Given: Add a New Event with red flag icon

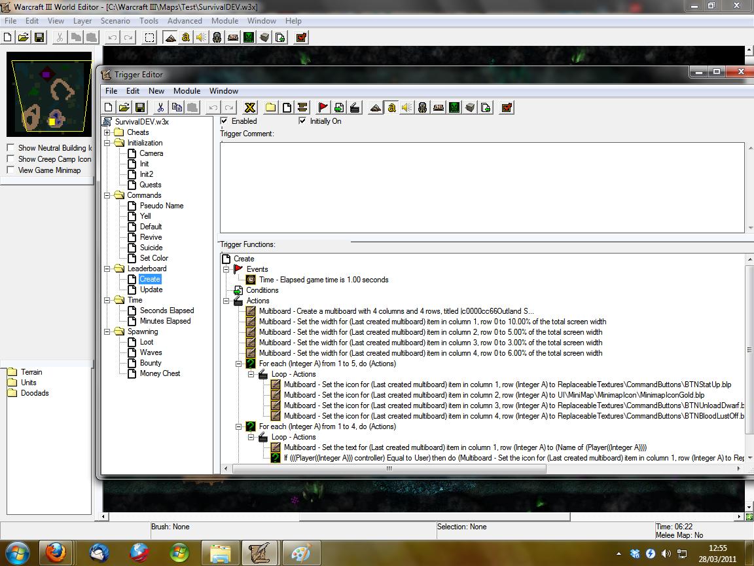Looking at the screenshot, I should click(x=323, y=107).
